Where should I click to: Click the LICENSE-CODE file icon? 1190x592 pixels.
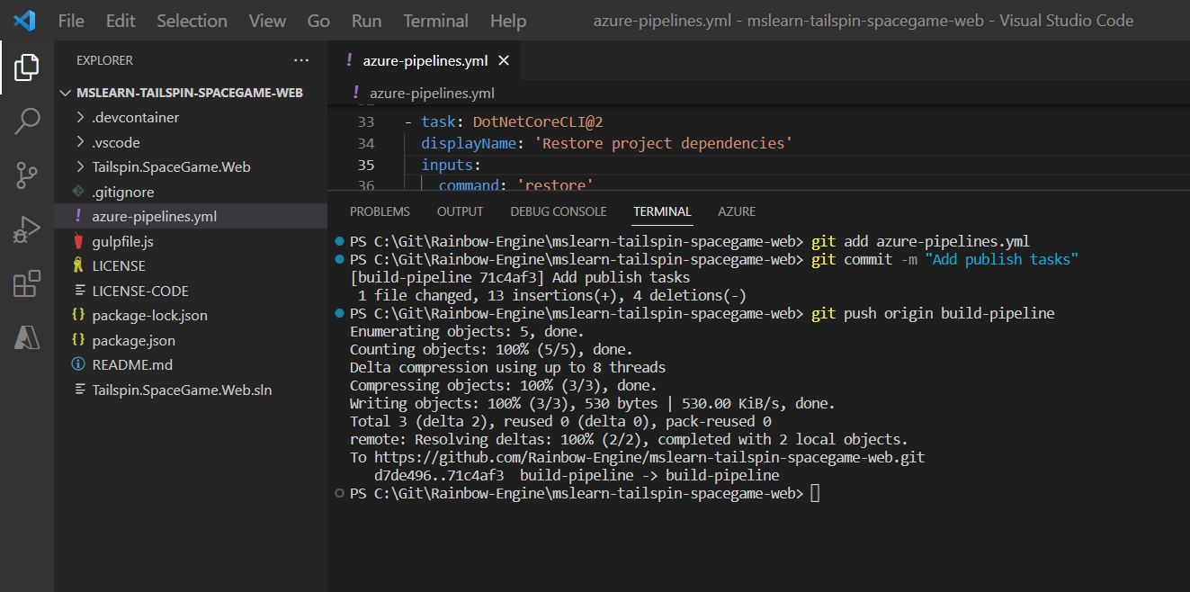coord(78,292)
